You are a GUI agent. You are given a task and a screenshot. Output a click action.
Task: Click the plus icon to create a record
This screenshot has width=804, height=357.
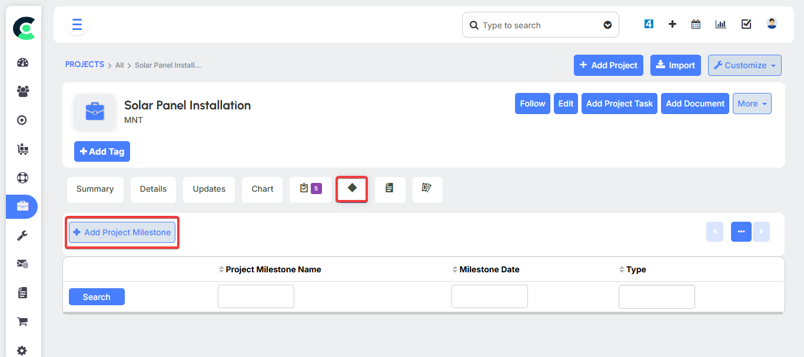672,24
